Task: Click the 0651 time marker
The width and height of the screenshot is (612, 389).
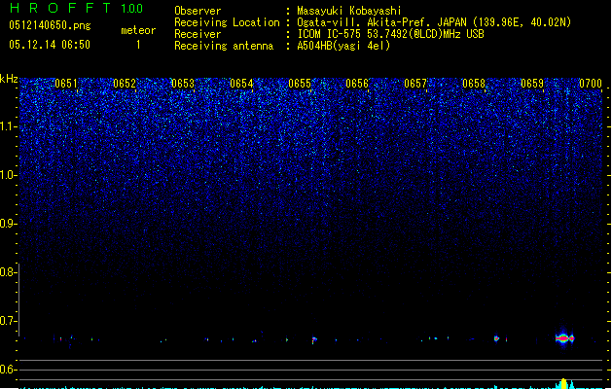Action: [66, 84]
